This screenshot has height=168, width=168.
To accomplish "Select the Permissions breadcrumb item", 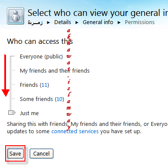I will click(140, 22).
